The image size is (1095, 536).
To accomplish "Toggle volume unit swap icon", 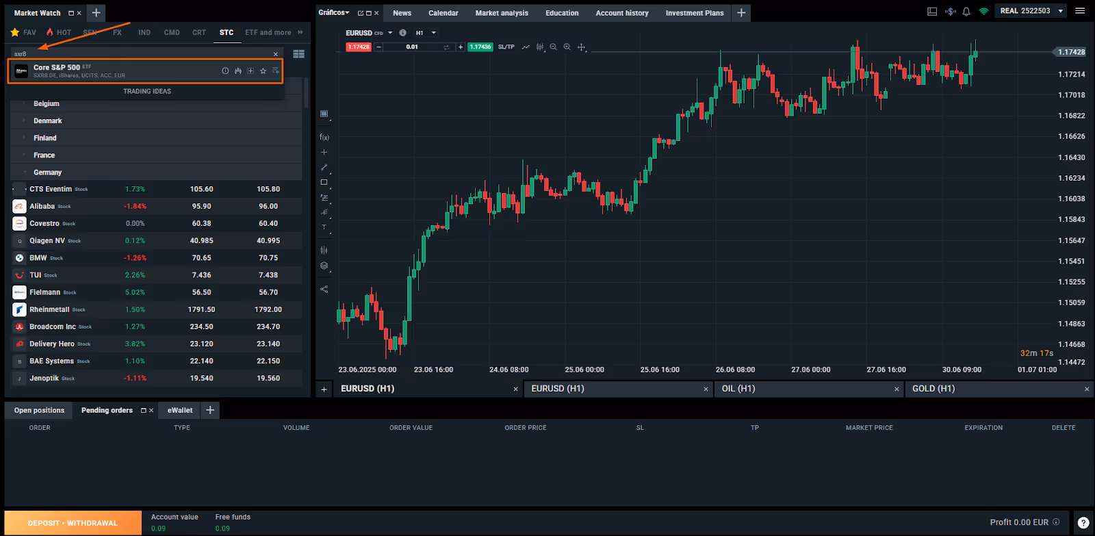I will click(x=446, y=47).
